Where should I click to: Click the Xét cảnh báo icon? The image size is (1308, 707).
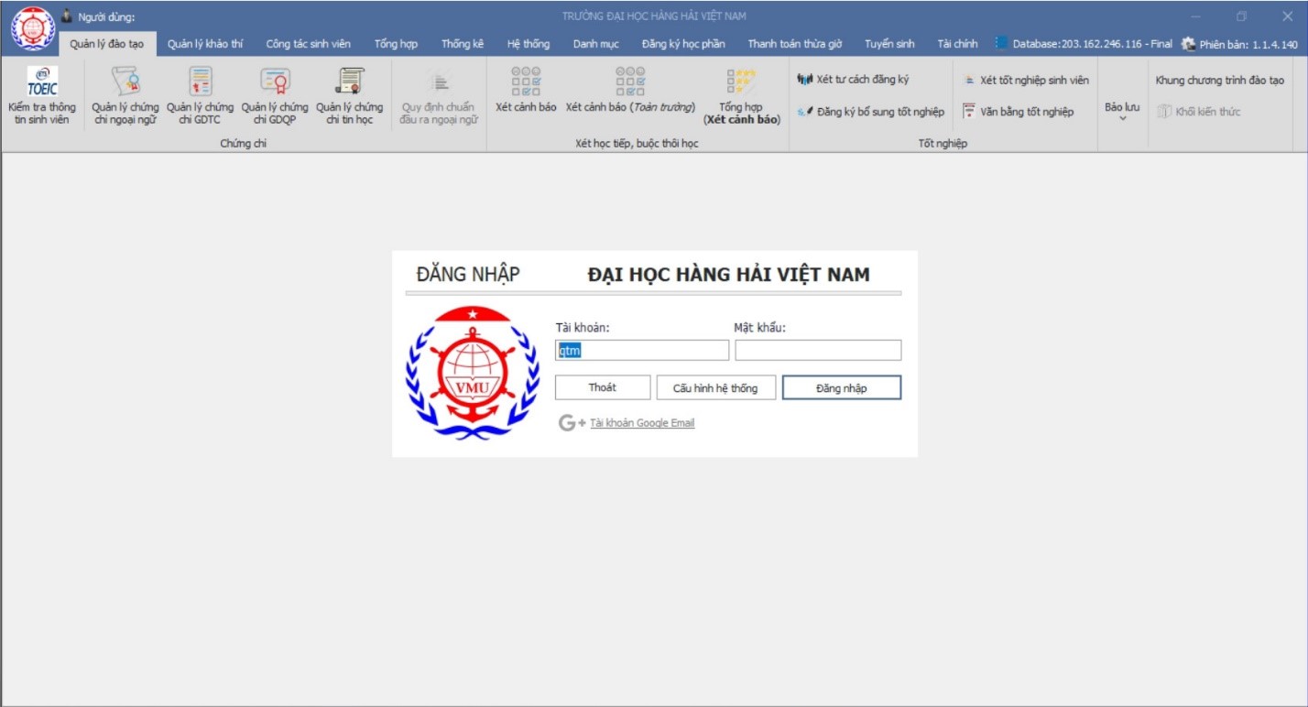pyautogui.click(x=526, y=82)
